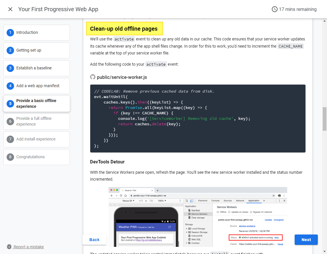The width and height of the screenshot is (327, 254).
Task: Click the Clean-up old offline pages heading
Action: tap(124, 29)
